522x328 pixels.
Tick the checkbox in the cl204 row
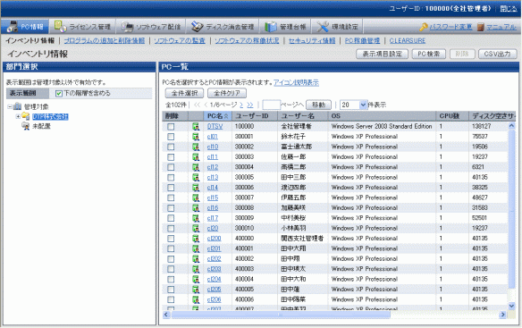tap(171, 279)
